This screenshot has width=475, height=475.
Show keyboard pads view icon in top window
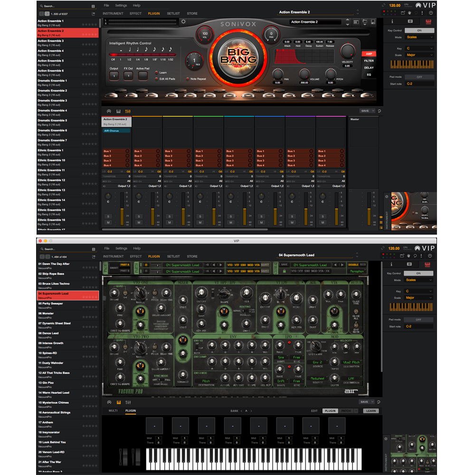coord(118,111)
